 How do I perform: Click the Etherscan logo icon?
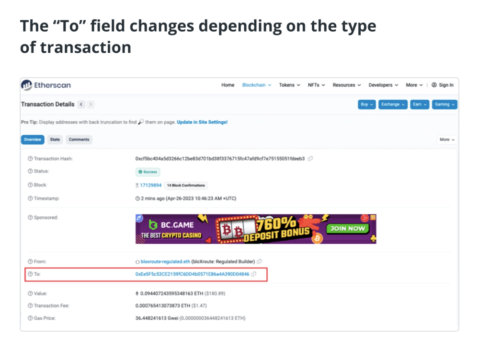[26, 85]
